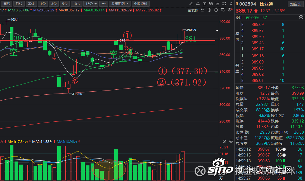The image size is (305, 181).
Task: Select the 10-minute (10分) period
Action: 76,4
